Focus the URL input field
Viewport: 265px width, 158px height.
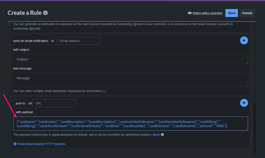[54, 103]
